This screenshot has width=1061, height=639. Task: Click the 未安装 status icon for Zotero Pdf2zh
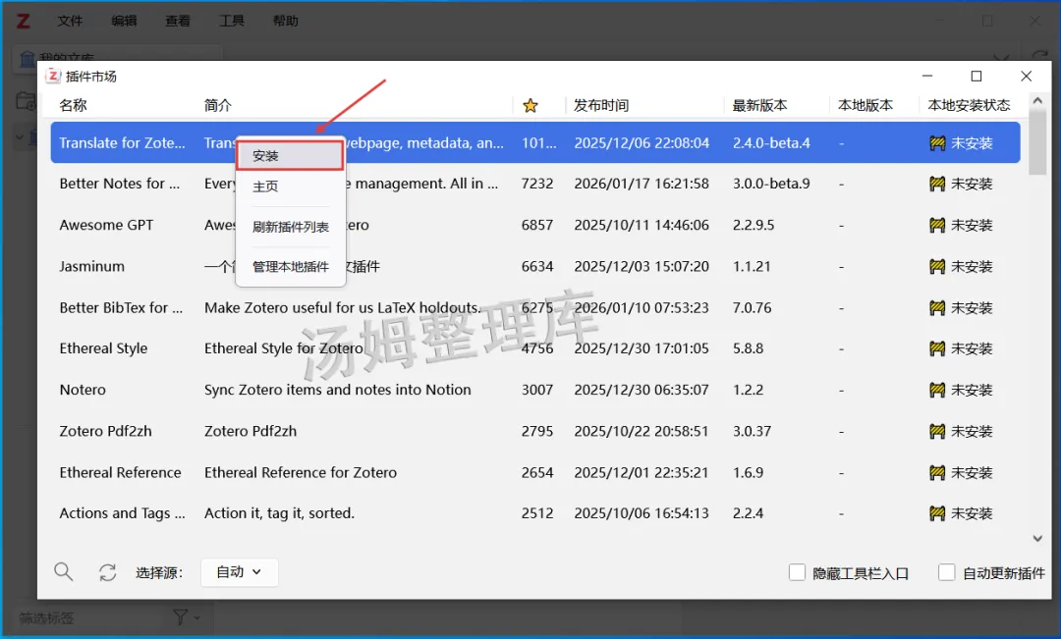tap(937, 431)
